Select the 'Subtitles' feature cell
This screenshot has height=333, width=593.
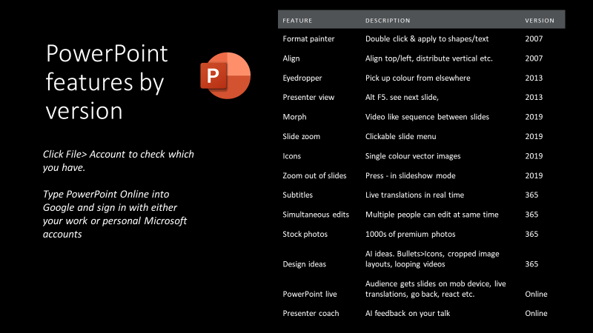pos(298,195)
